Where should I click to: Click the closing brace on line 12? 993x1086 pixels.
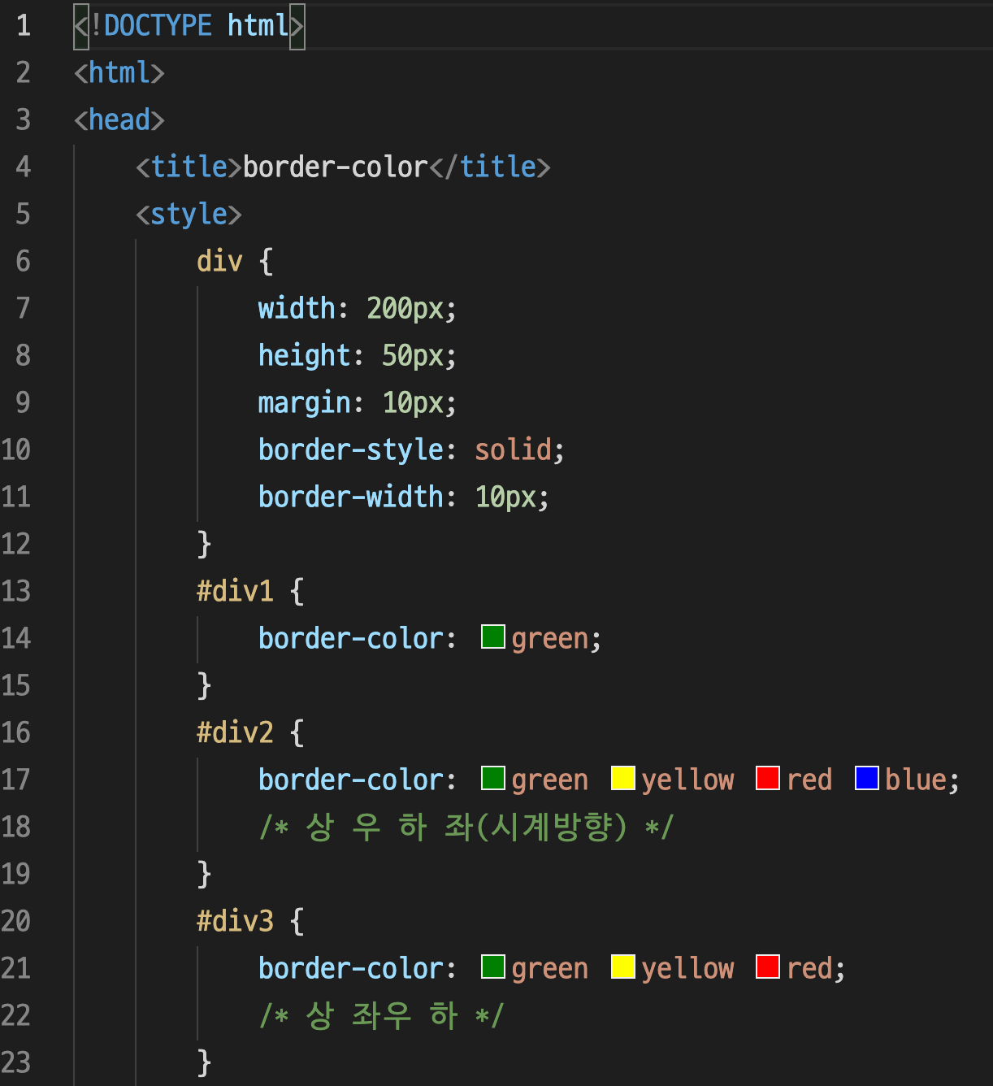[205, 544]
